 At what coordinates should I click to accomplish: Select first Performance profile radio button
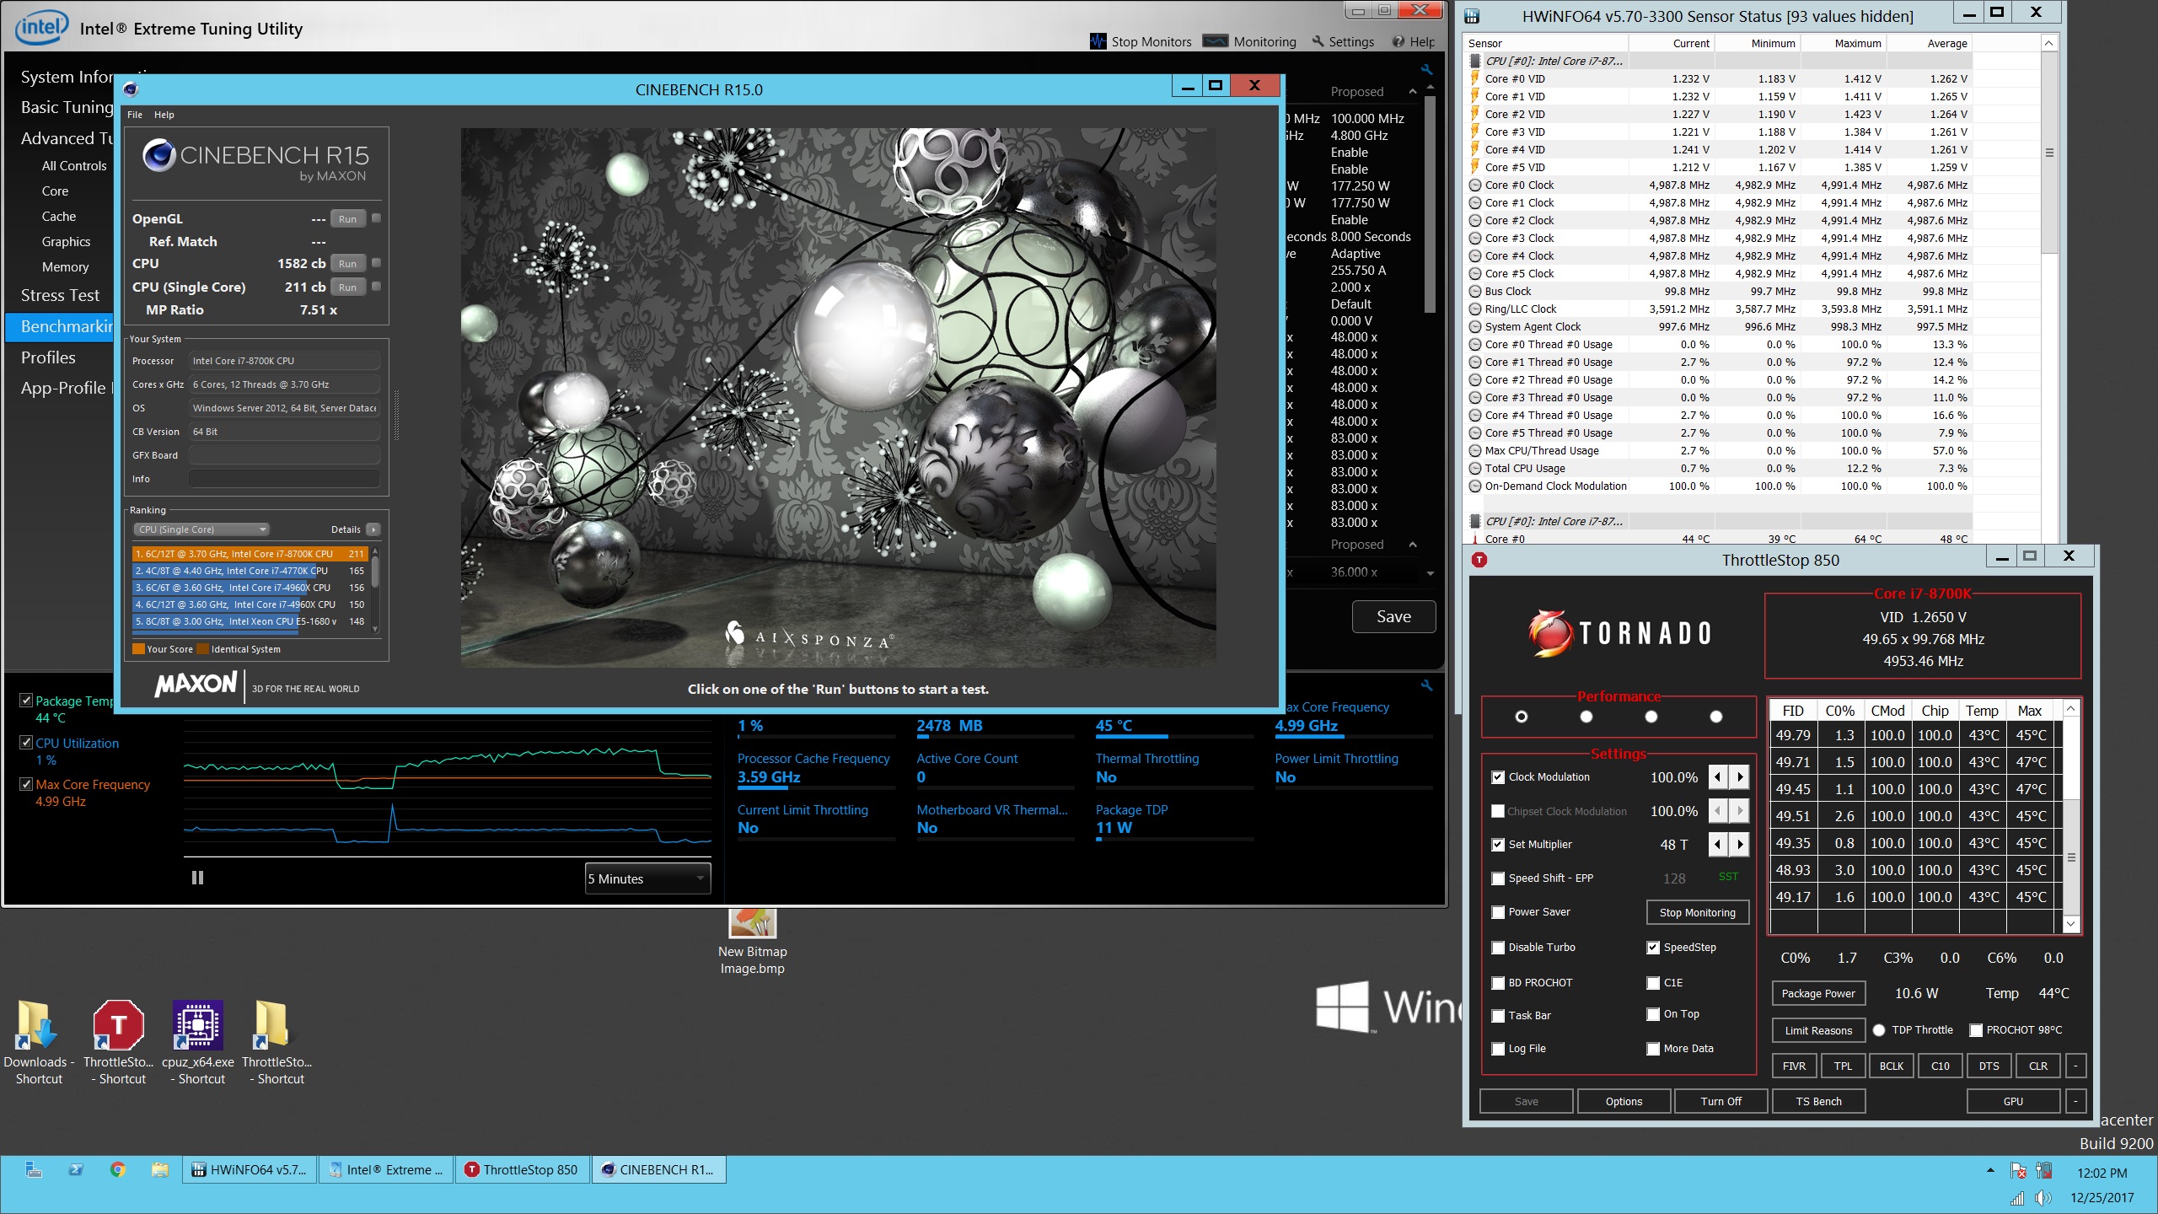coord(1521,717)
